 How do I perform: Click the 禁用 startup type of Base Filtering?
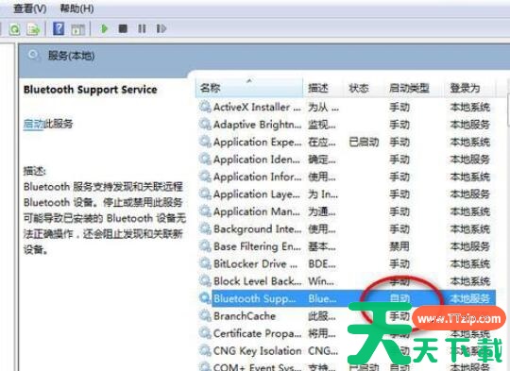pos(399,246)
